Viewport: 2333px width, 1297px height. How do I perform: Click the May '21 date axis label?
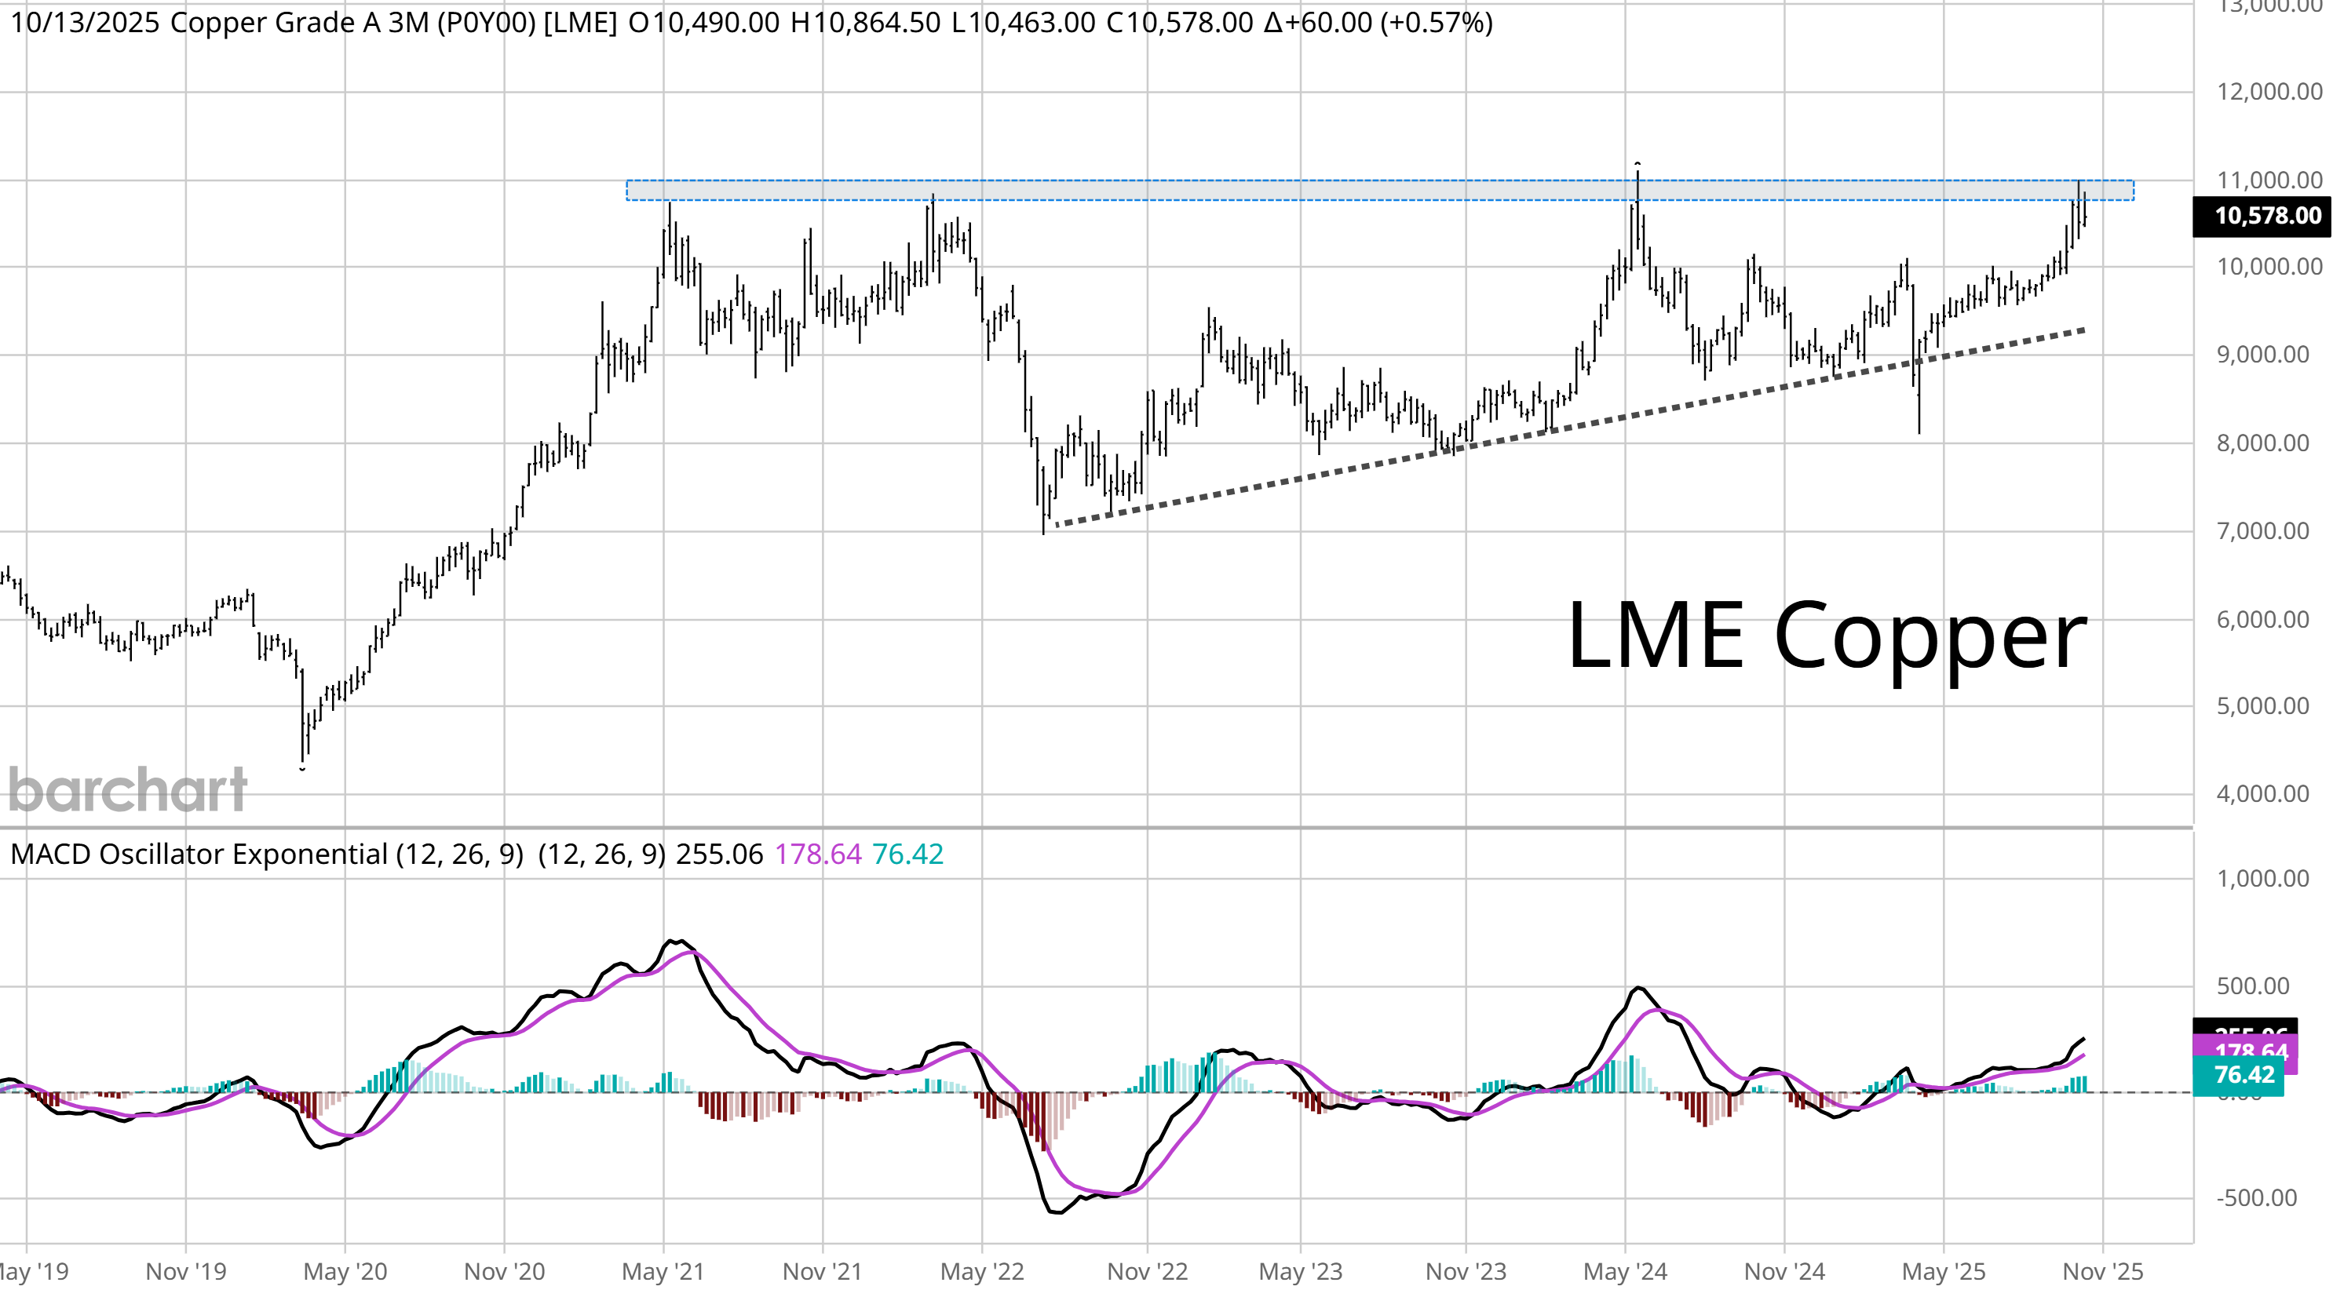662,1271
